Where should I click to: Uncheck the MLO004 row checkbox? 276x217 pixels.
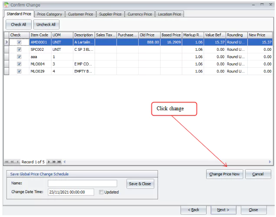tap(19, 64)
